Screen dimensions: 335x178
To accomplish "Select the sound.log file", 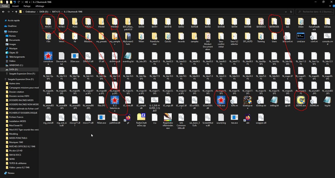I will coord(221,119).
